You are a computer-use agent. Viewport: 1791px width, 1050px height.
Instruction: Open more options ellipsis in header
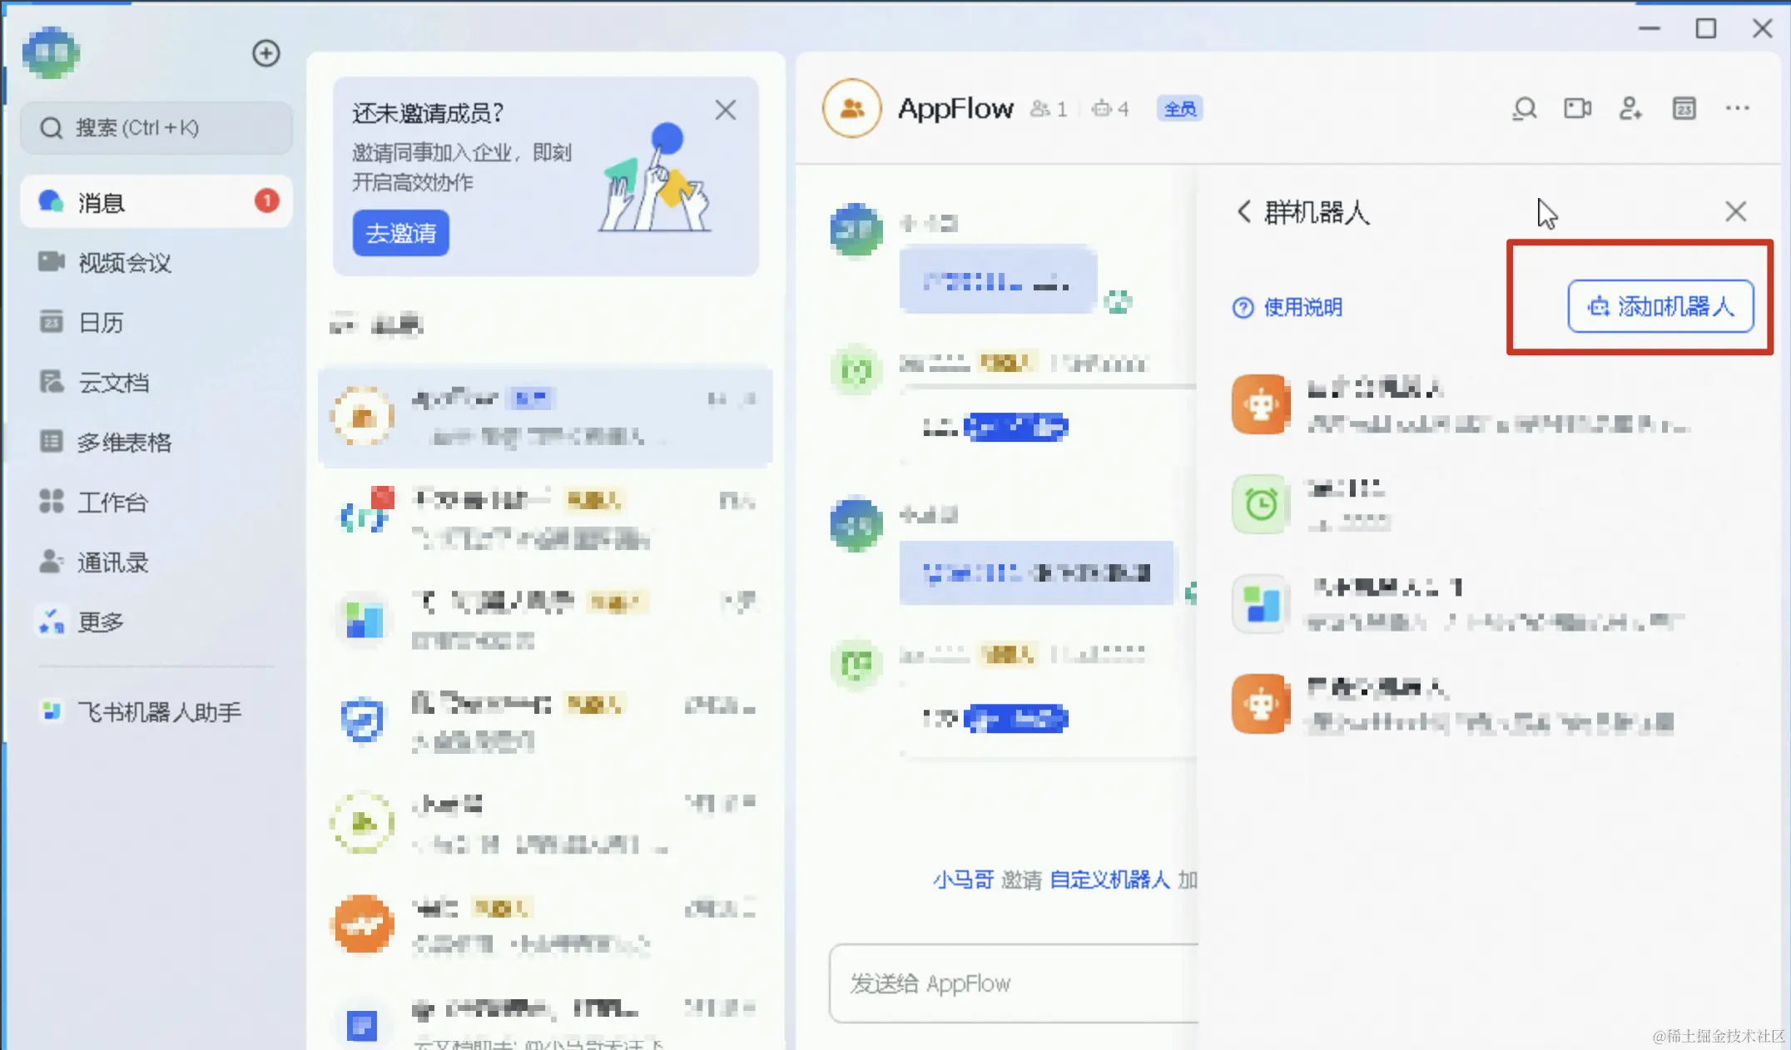tap(1737, 109)
